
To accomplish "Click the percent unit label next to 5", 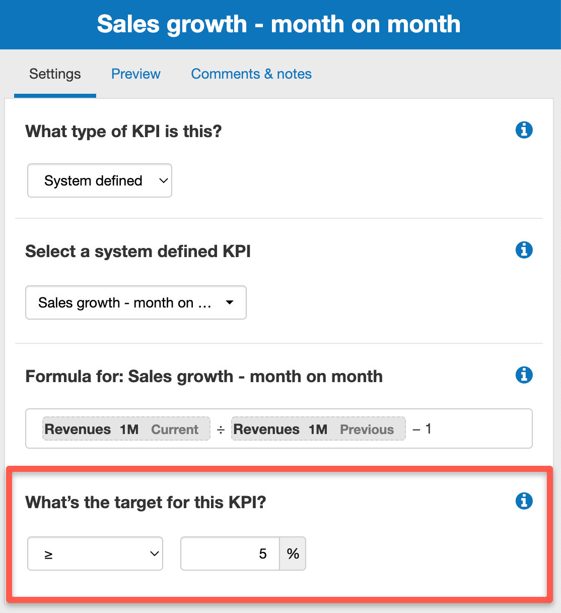I will click(x=292, y=554).
